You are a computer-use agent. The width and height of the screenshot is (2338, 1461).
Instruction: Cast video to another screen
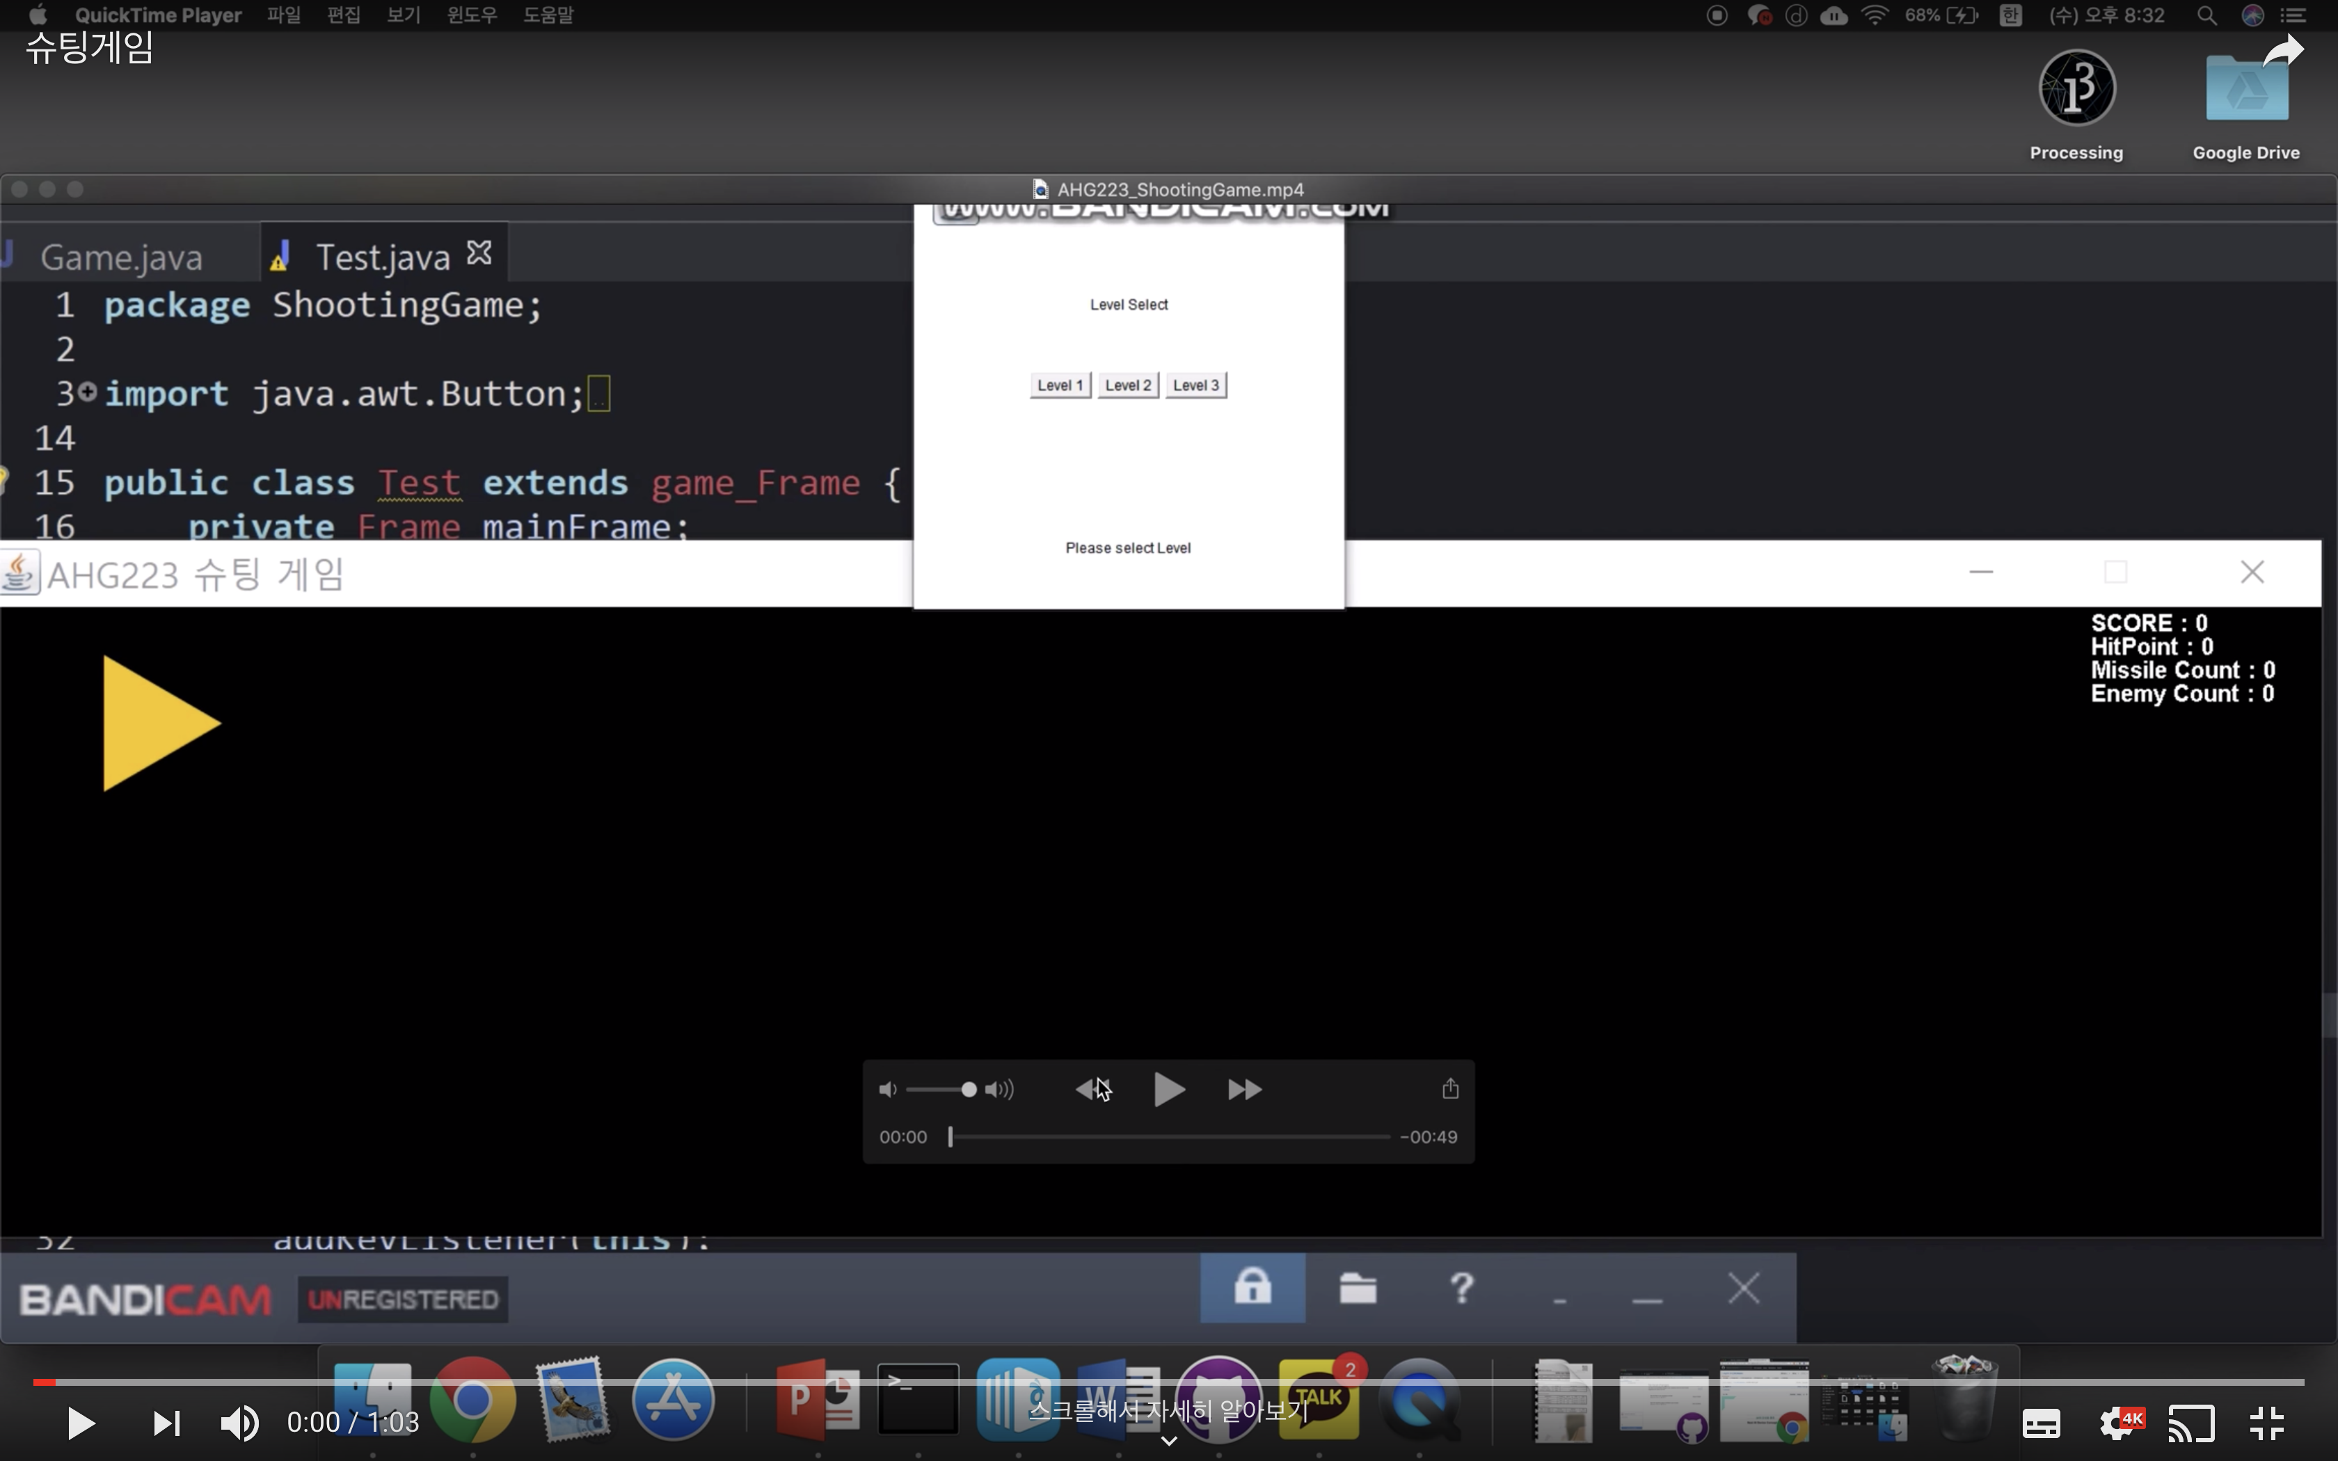(x=2191, y=1423)
